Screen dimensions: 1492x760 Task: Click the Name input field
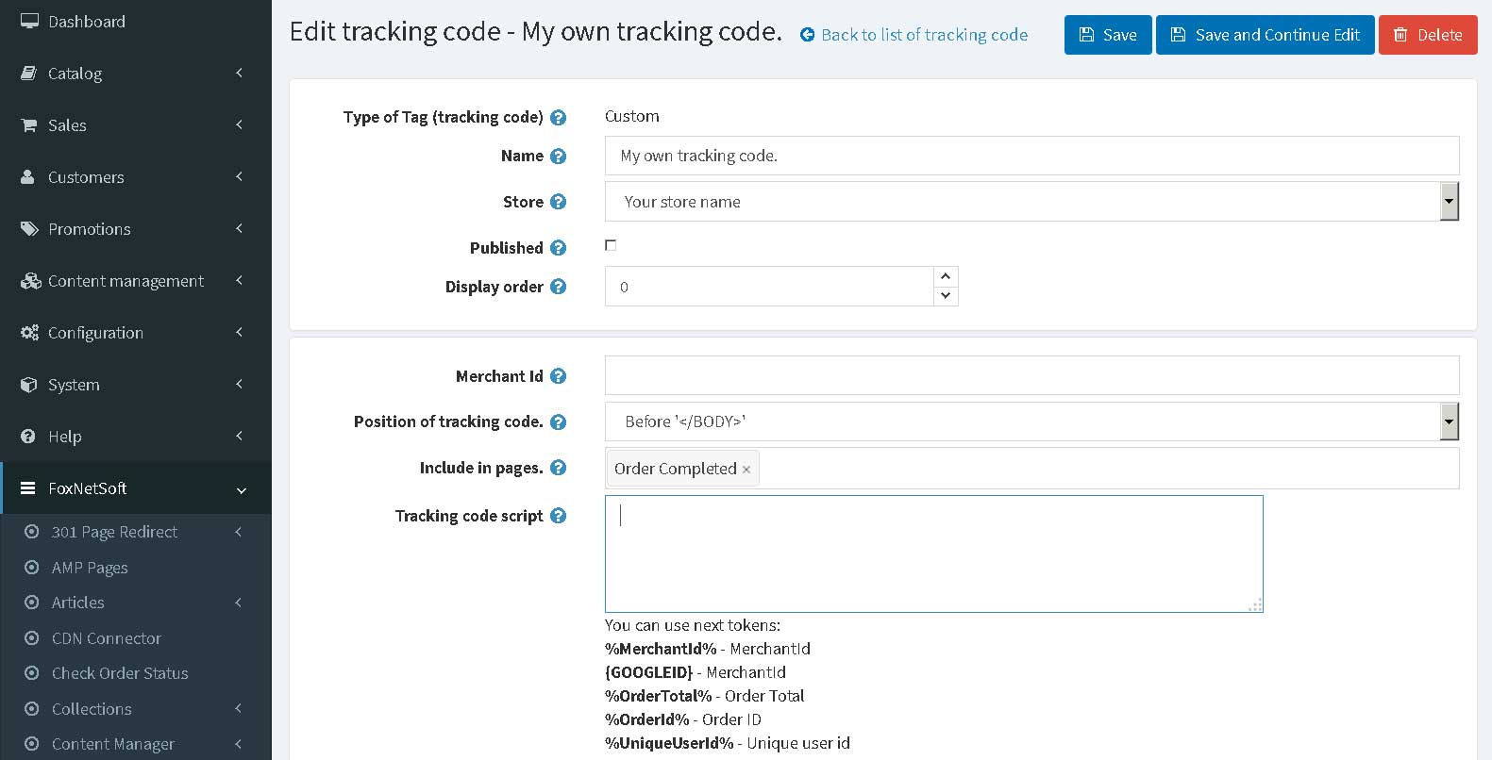(x=1031, y=156)
